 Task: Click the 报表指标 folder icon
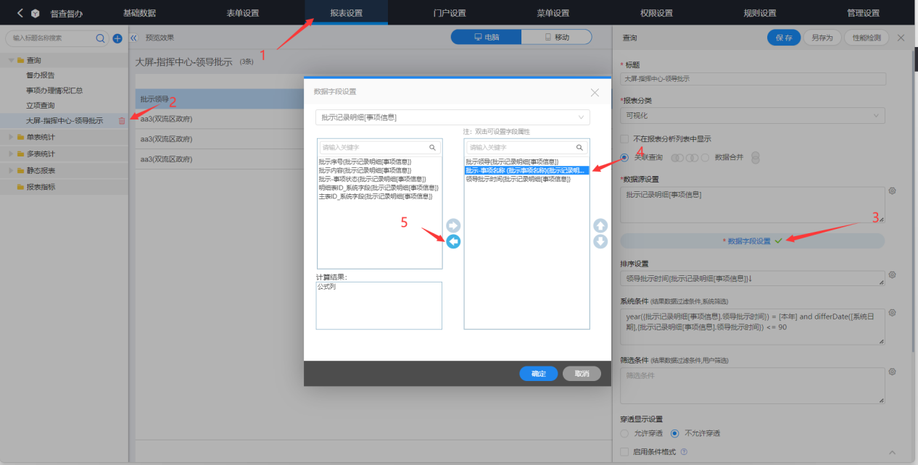point(20,187)
